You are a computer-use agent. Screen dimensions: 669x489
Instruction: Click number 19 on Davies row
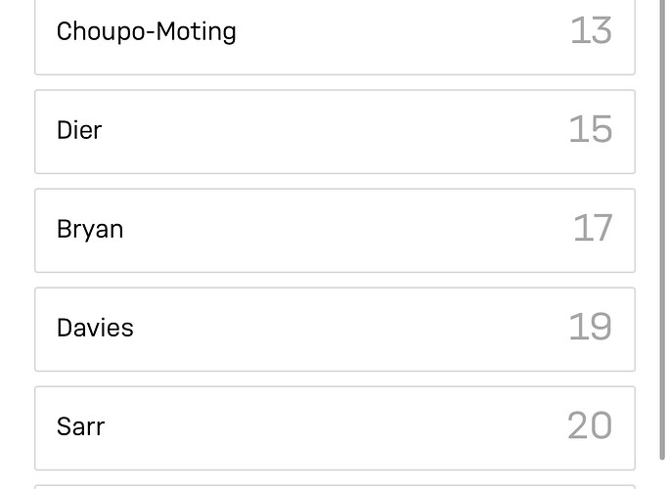591,327
